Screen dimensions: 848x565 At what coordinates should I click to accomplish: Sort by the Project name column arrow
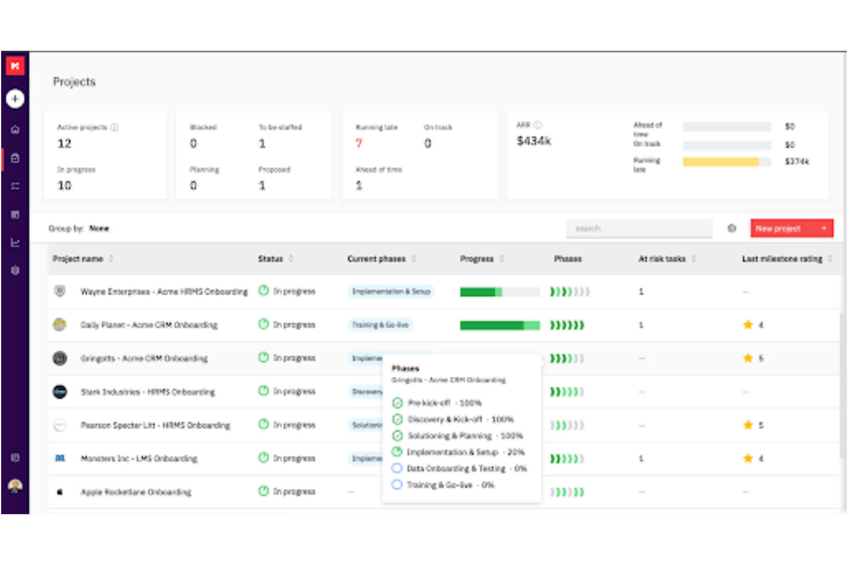[x=111, y=259]
